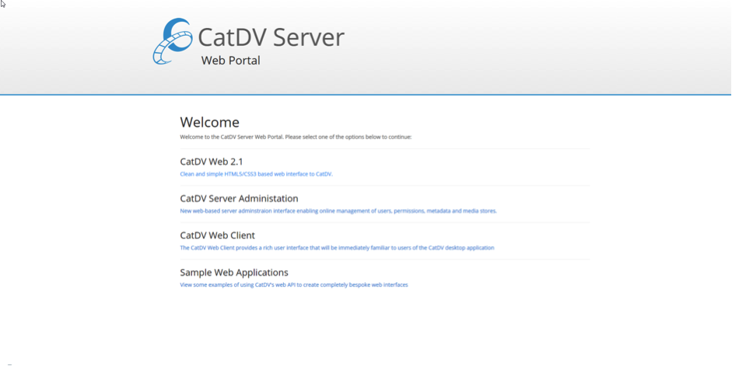
Task: Click the divider above CatDV Server Administation
Action: pyautogui.click(x=384, y=186)
